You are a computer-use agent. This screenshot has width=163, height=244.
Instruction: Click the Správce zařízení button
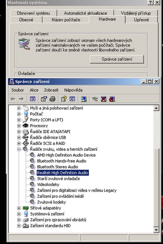pos(117,59)
